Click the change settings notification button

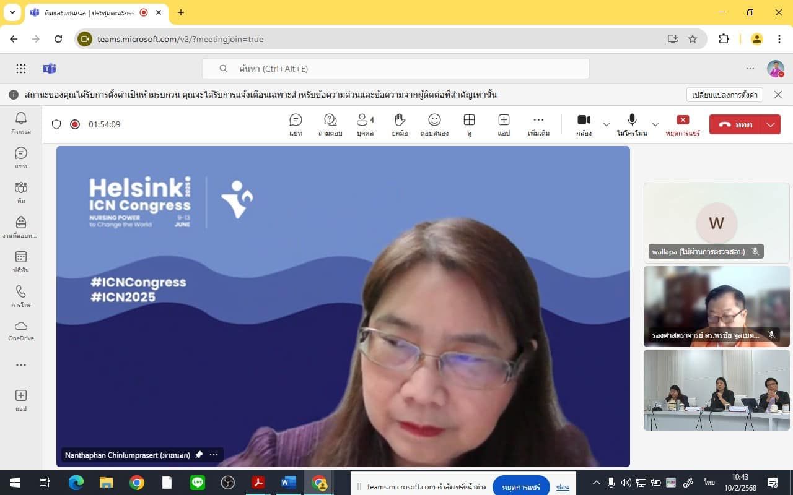click(724, 95)
